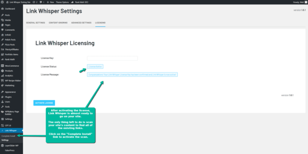Click the Activate License button
308x154 pixels.
click(x=44, y=103)
